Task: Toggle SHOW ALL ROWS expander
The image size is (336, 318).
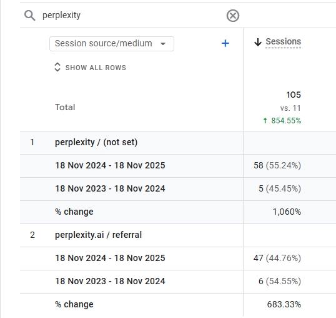Action: tap(91, 68)
